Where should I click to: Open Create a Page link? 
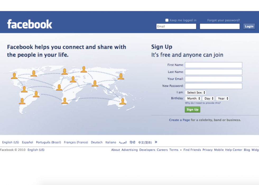[179, 120]
